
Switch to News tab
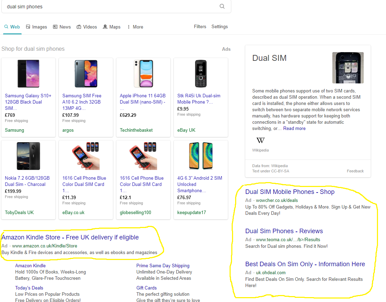point(62,27)
